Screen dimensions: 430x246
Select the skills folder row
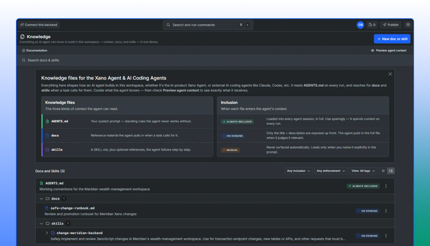(x=215, y=223)
